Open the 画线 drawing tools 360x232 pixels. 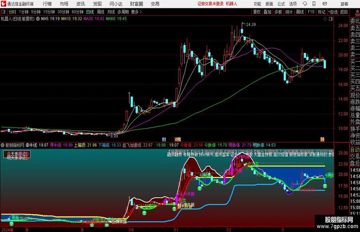click(300, 12)
